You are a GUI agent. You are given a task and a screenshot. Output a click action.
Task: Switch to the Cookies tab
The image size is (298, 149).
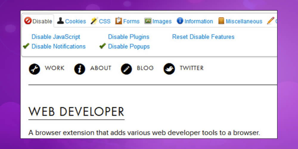[72, 21]
